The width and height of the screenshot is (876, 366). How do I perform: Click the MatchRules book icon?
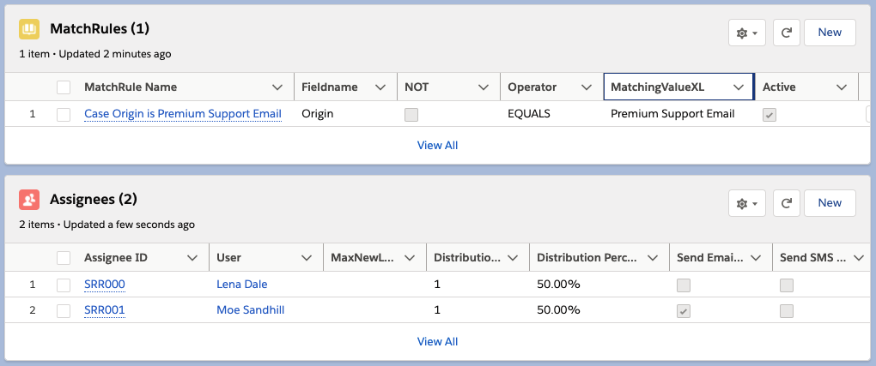[29, 29]
